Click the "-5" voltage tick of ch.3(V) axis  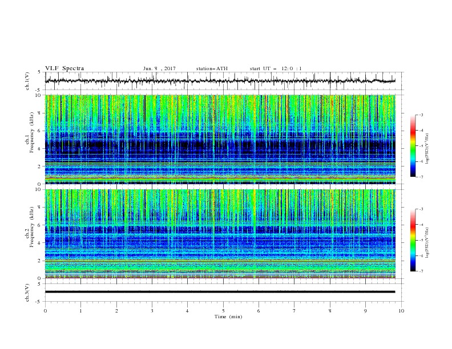tap(38, 302)
